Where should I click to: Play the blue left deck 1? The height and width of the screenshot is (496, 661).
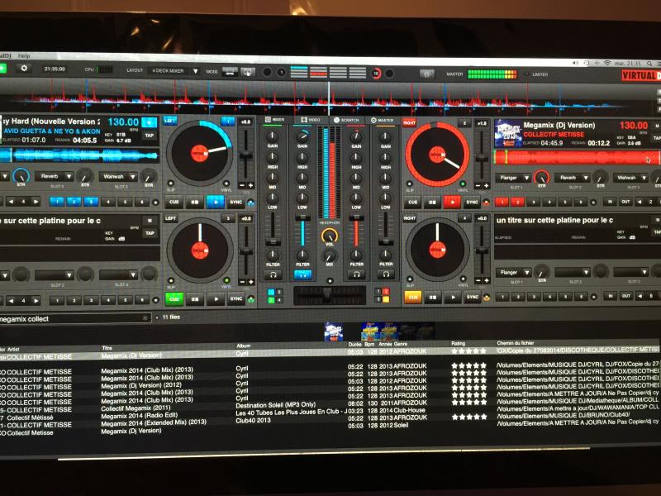click(x=216, y=202)
